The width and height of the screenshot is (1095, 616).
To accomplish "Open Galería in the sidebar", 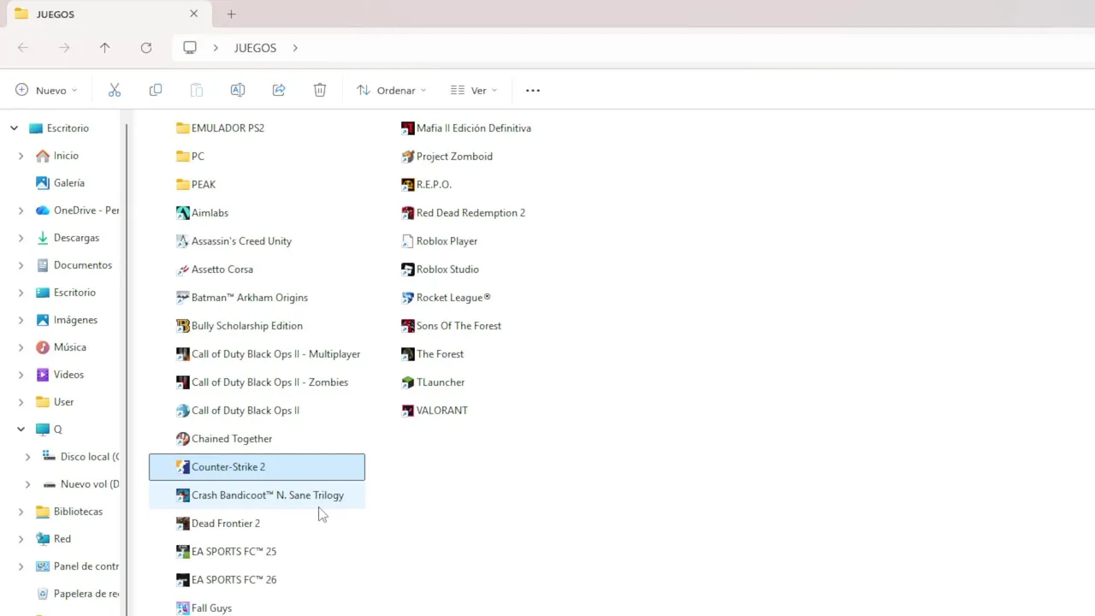I will (68, 183).
